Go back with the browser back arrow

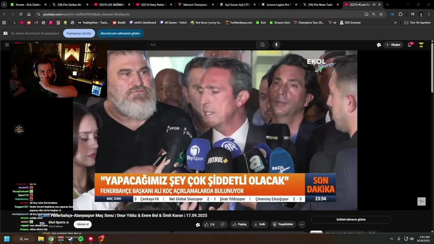(x=4, y=14)
